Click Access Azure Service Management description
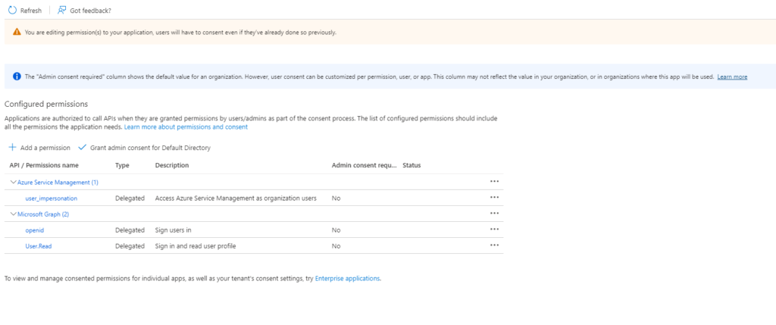This screenshot has height=325, width=776. tap(236, 198)
